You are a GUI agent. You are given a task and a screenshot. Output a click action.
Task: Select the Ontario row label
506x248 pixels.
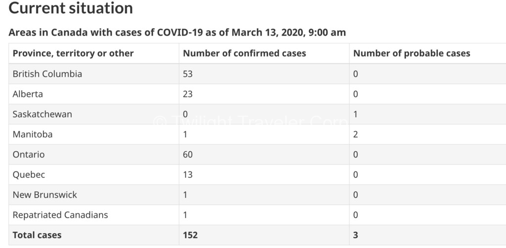click(28, 155)
